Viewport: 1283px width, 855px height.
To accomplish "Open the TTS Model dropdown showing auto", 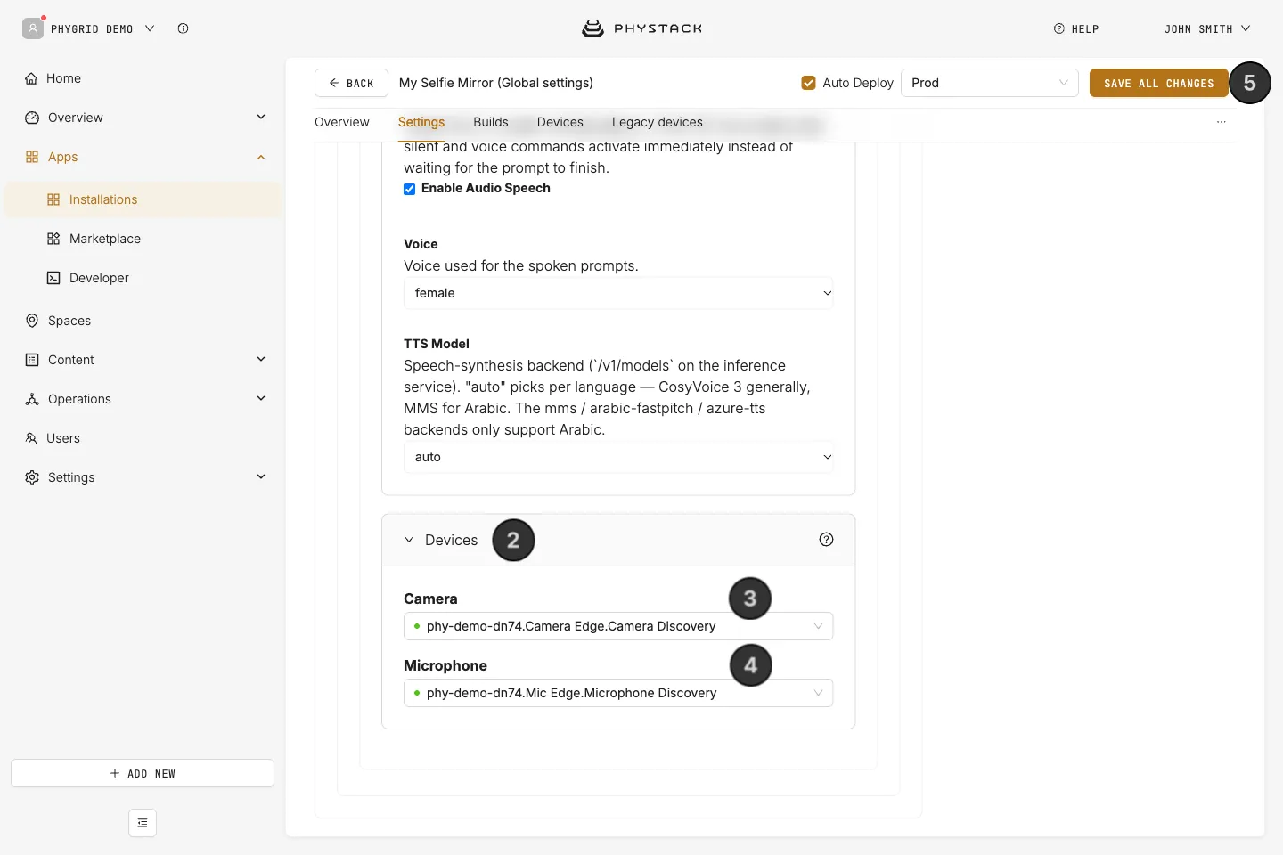I will coord(618,457).
